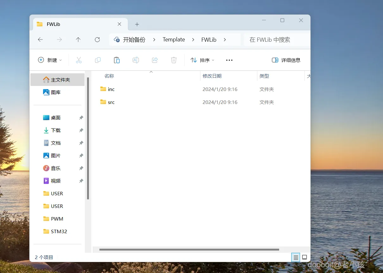Expand the 新建 new item menu
383x273 pixels.
50,60
